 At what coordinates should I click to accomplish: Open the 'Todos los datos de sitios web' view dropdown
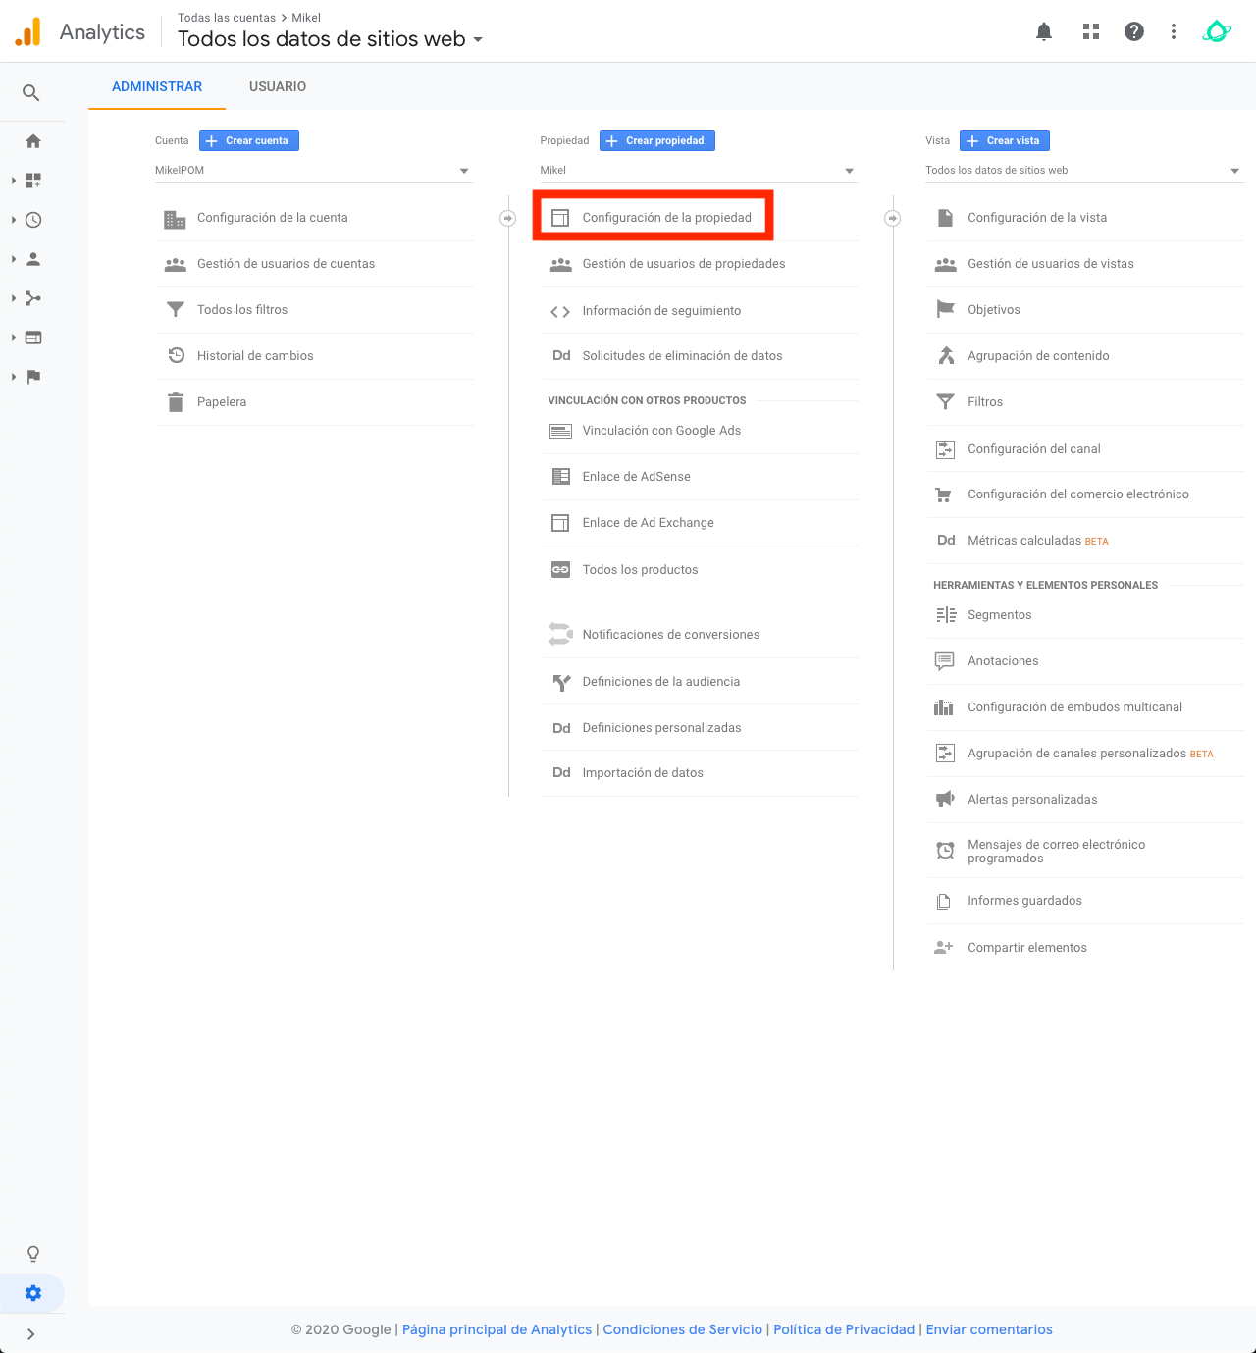point(1234,170)
